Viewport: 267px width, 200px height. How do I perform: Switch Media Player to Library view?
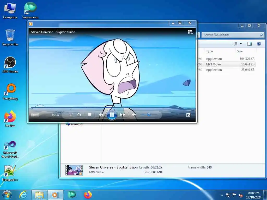pos(190,32)
